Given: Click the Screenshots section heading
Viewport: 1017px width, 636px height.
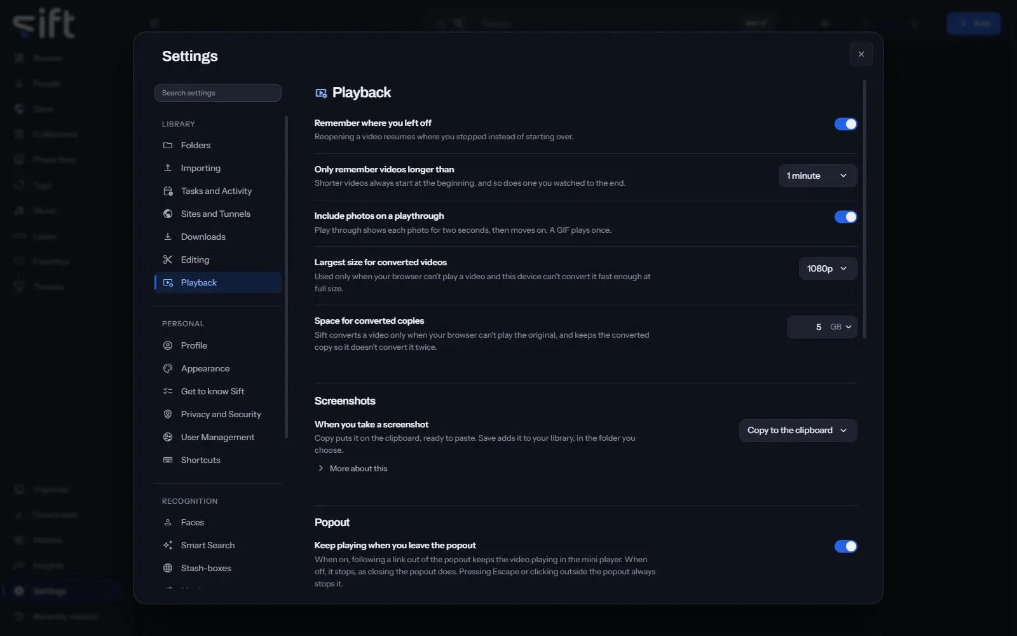Looking at the screenshot, I should (345, 401).
